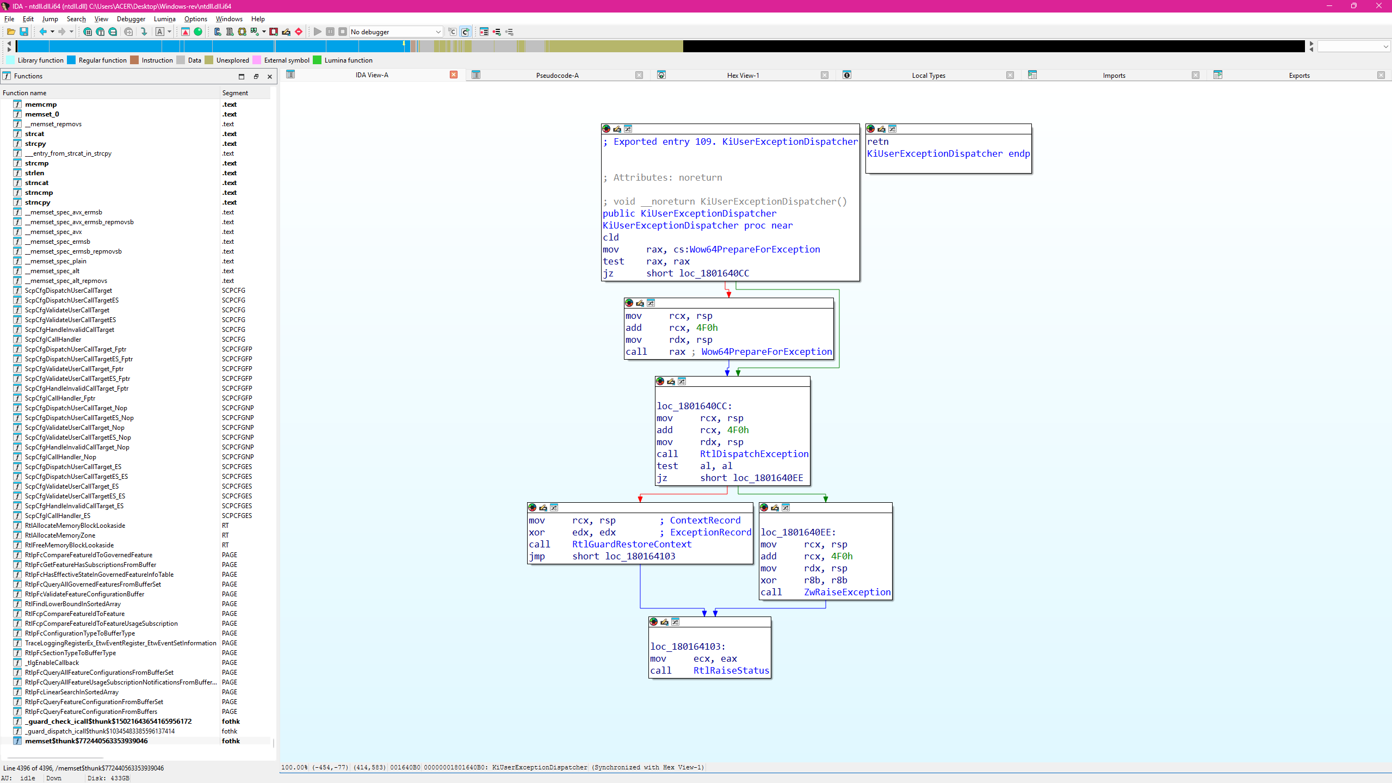The width and height of the screenshot is (1392, 783).
Task: Open dropdown next to the A icon
Action: [x=169, y=32]
